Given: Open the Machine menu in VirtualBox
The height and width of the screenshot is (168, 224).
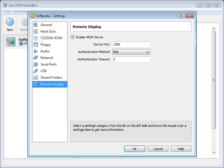Looking at the screenshot, I should pos(21,11).
